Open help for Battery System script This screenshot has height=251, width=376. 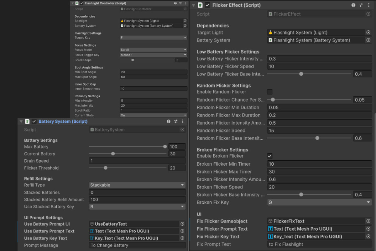169,121
